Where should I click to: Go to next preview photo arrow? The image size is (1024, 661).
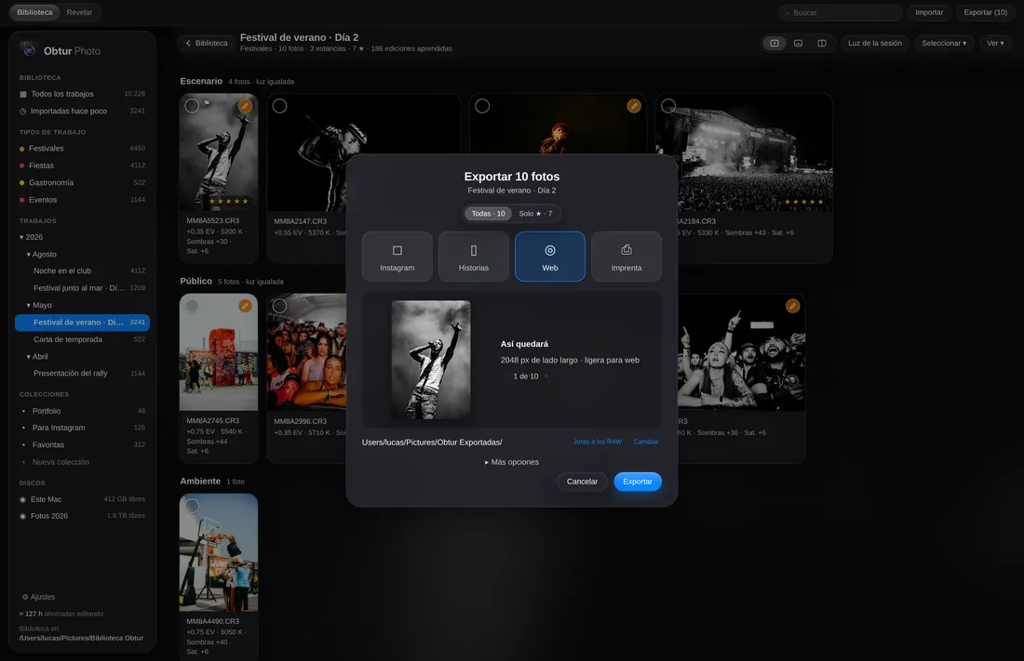(x=546, y=376)
